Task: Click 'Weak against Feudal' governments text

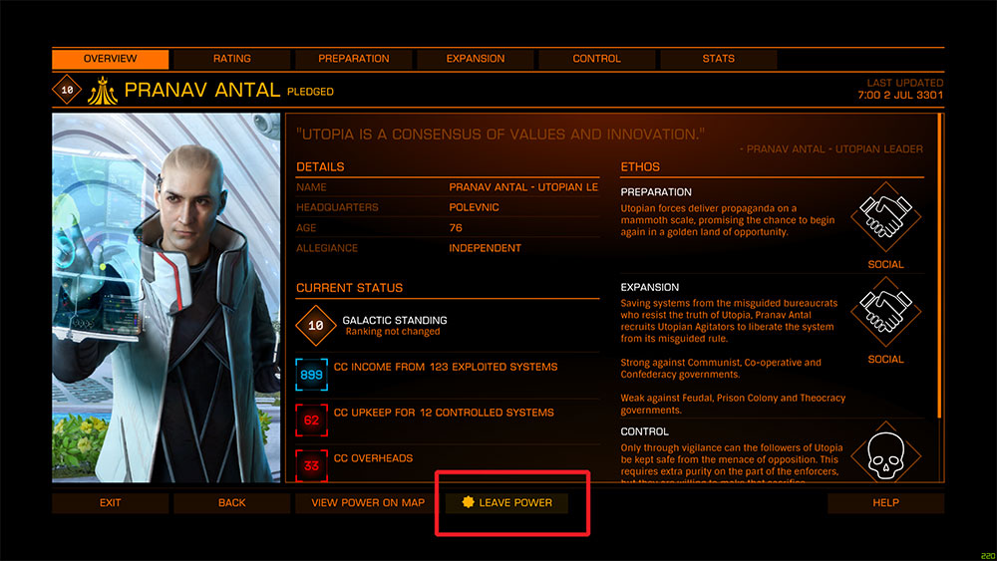Action: tap(733, 405)
